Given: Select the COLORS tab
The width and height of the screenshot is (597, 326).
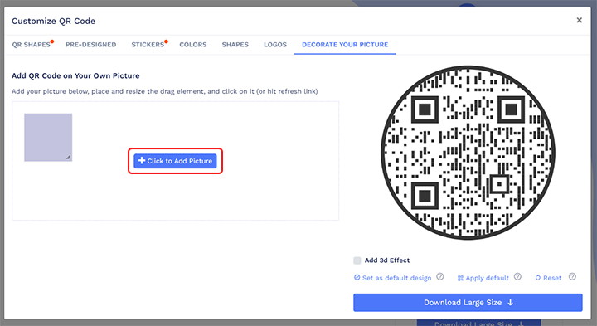Looking at the screenshot, I should pos(193,45).
